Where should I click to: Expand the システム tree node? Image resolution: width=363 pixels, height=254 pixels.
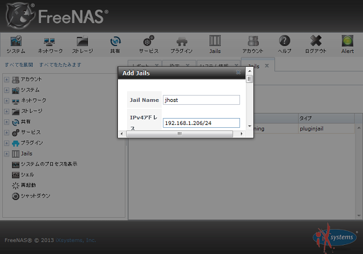6,90
